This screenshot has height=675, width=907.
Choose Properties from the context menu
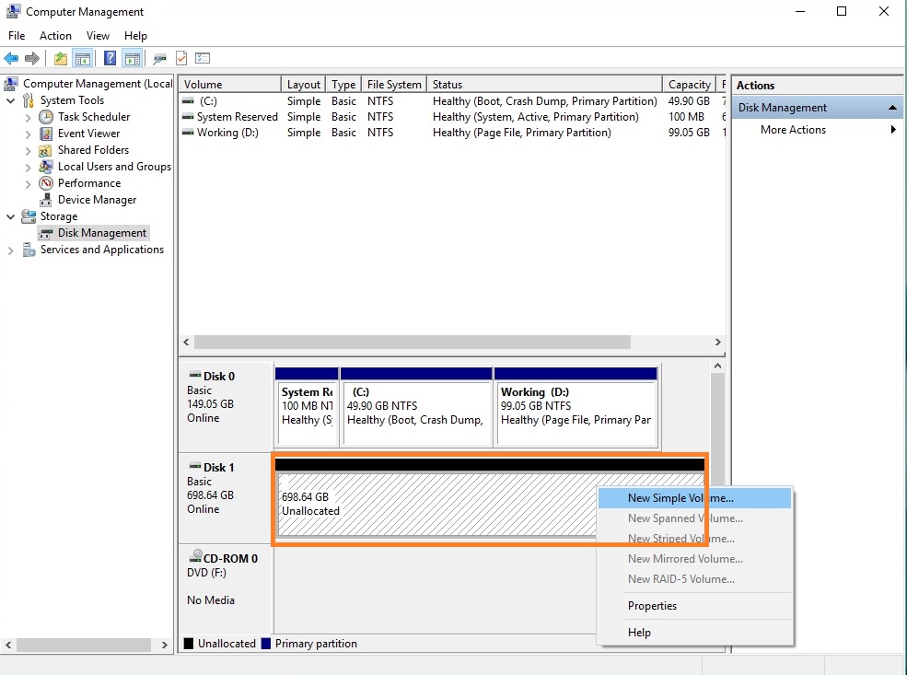[694, 606]
